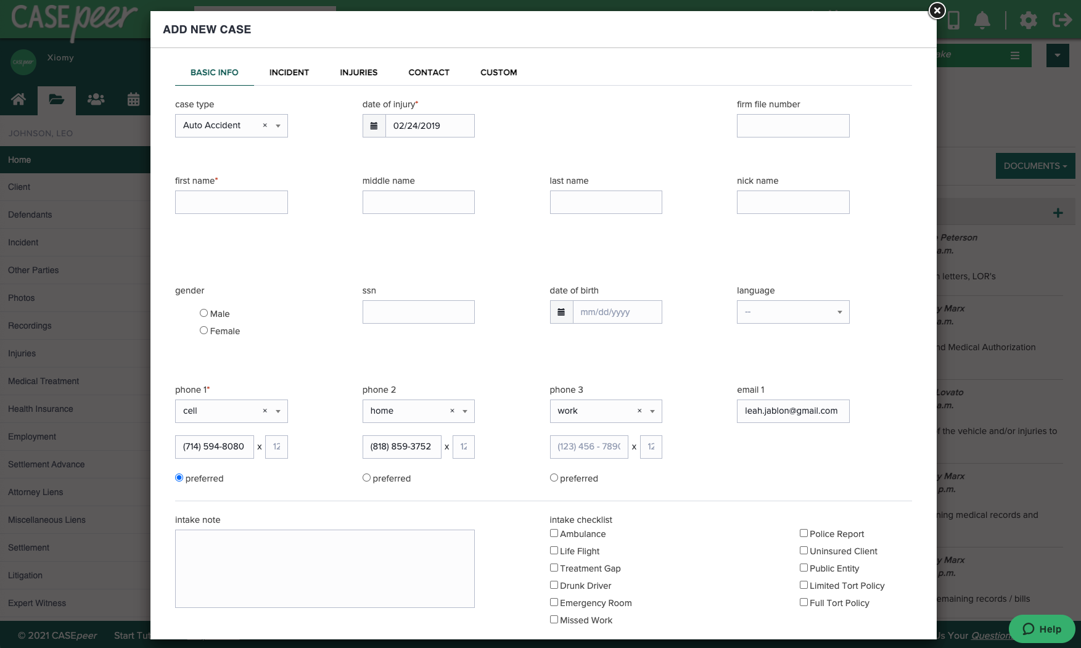Mark phone 2 as preferred
1081x648 pixels.
[366, 477]
